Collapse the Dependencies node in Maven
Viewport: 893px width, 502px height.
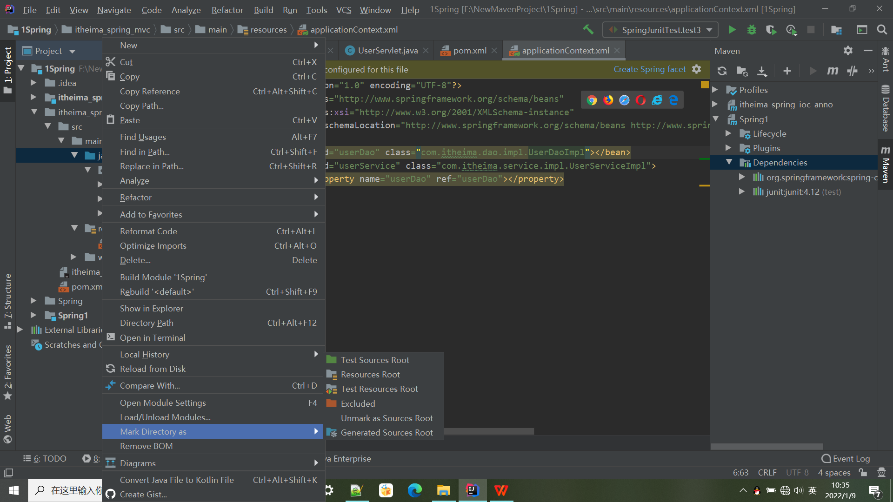[729, 162]
